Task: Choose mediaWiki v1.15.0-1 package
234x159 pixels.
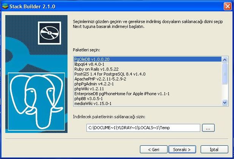Action: [148, 103]
